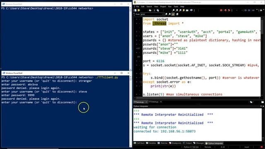Switch to the TTTserver.py editor tab
The width and height of the screenshot is (265, 149).
(139, 102)
